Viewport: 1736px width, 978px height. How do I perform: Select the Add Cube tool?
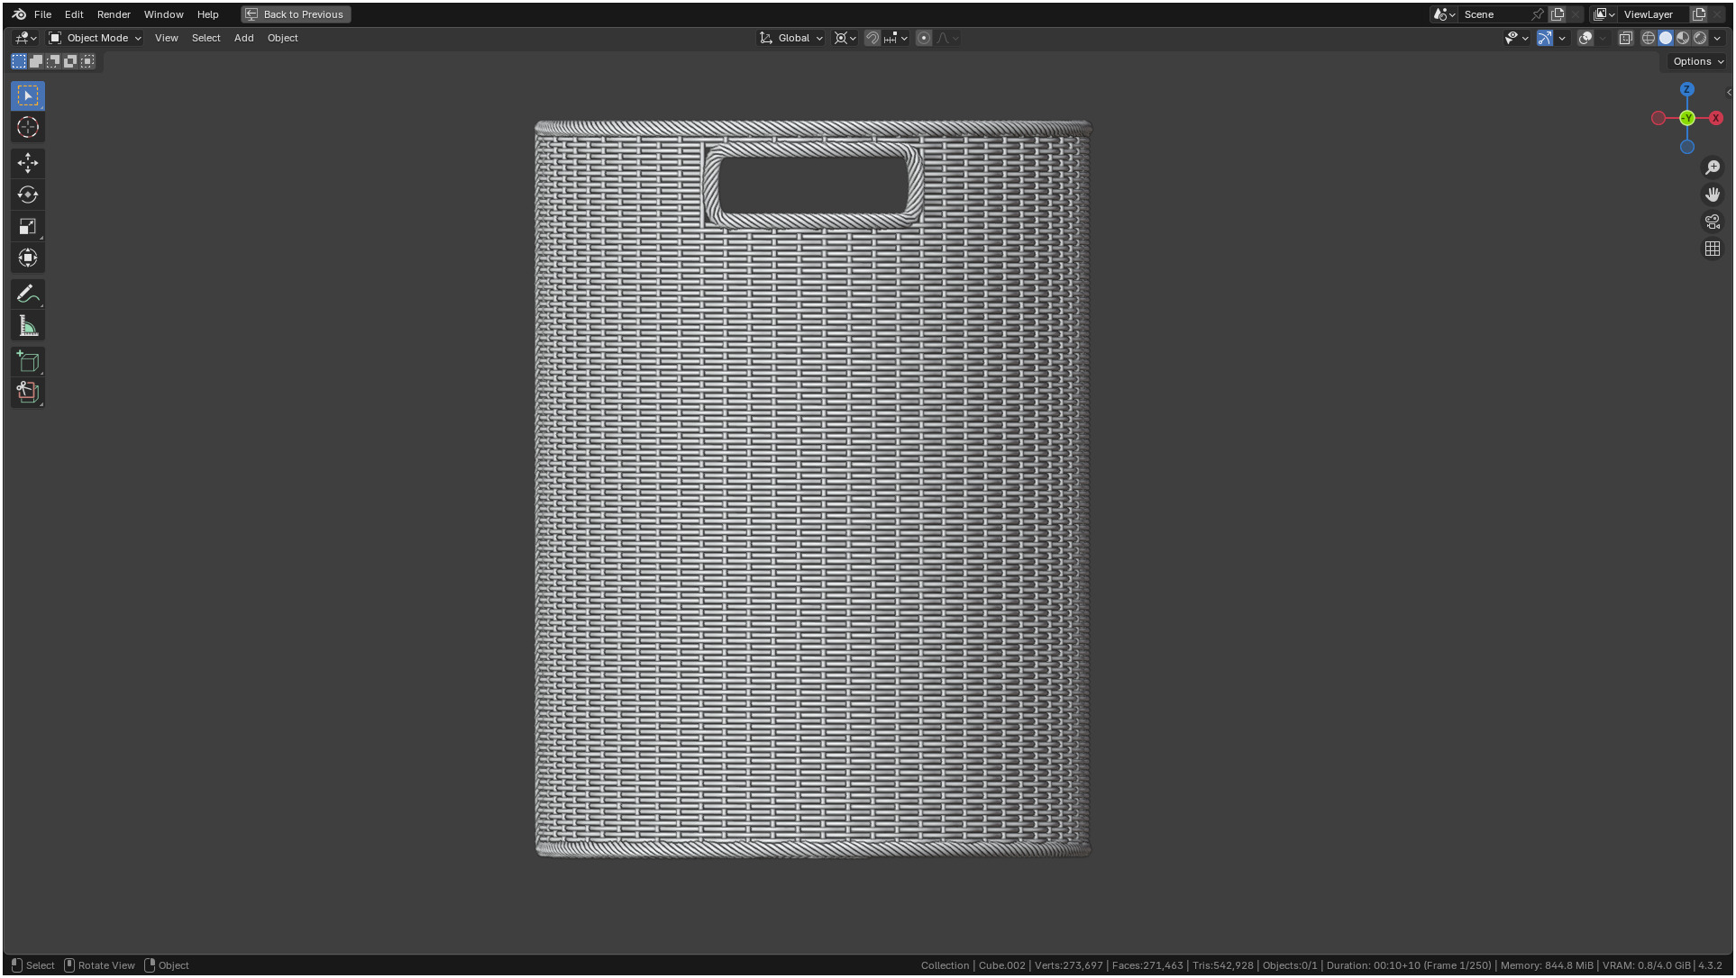click(28, 361)
